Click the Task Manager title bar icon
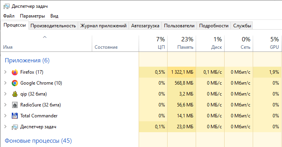 (x=7, y=6)
